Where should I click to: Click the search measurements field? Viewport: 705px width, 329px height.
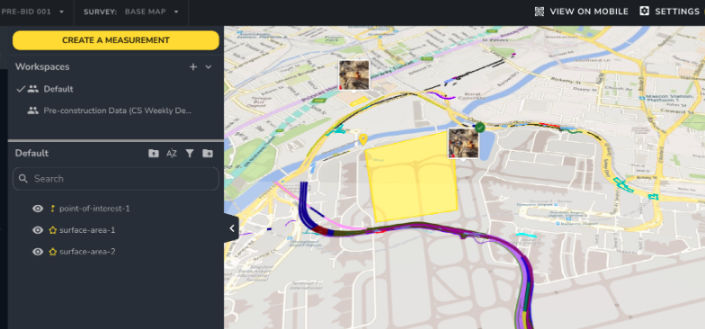coord(115,179)
